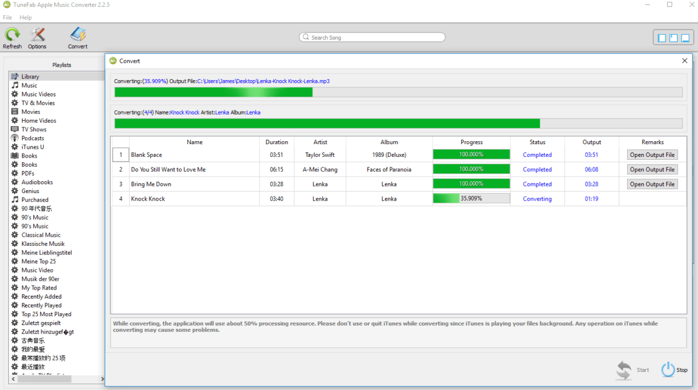Toggle the bottom panel layout icon
The height and width of the screenshot is (390, 698).
coord(685,38)
